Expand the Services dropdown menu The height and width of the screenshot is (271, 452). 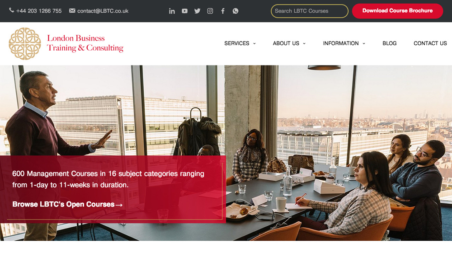point(240,43)
